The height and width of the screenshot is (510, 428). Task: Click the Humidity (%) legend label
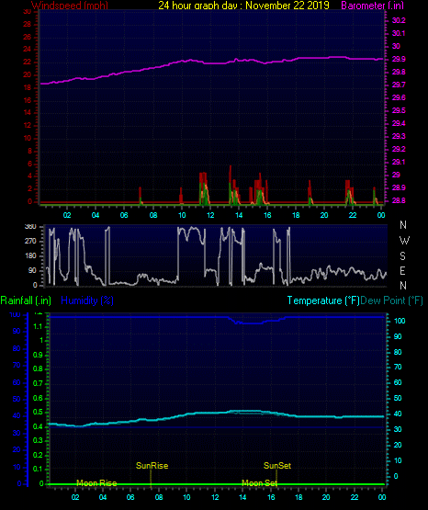[87, 300]
